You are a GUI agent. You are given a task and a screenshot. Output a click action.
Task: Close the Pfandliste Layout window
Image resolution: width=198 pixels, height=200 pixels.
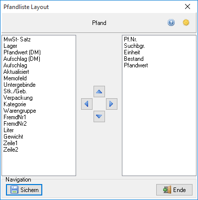(x=188, y=6)
